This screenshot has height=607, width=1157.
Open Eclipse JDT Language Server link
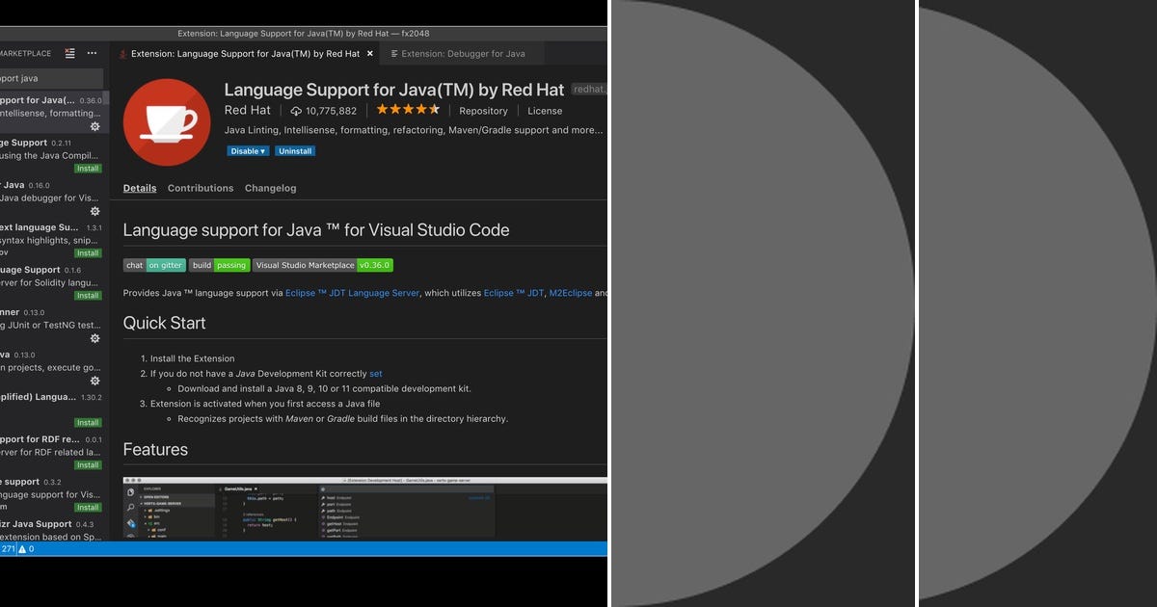352,293
